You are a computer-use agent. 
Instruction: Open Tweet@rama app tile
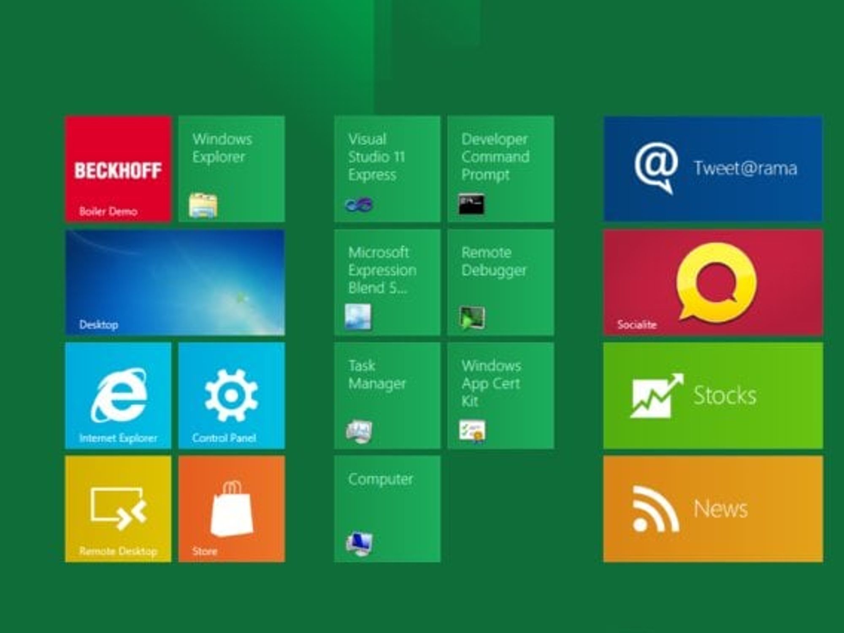point(713,169)
